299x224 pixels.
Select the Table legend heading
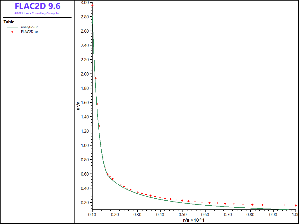pyautogui.click(x=9, y=22)
